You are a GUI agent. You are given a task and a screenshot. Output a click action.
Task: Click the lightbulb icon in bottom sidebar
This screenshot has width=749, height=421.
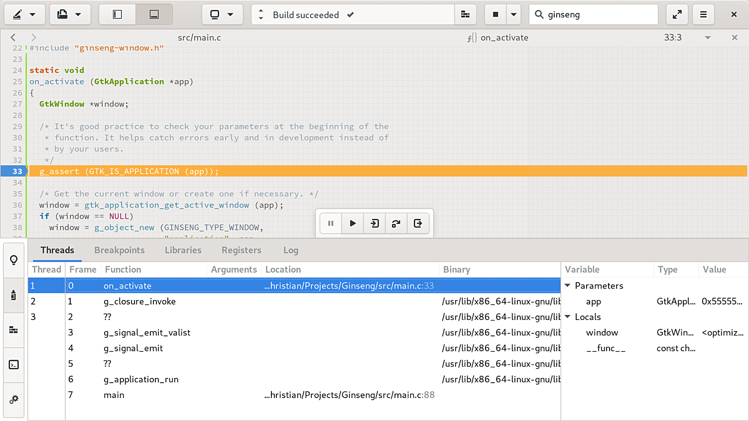coord(14,260)
